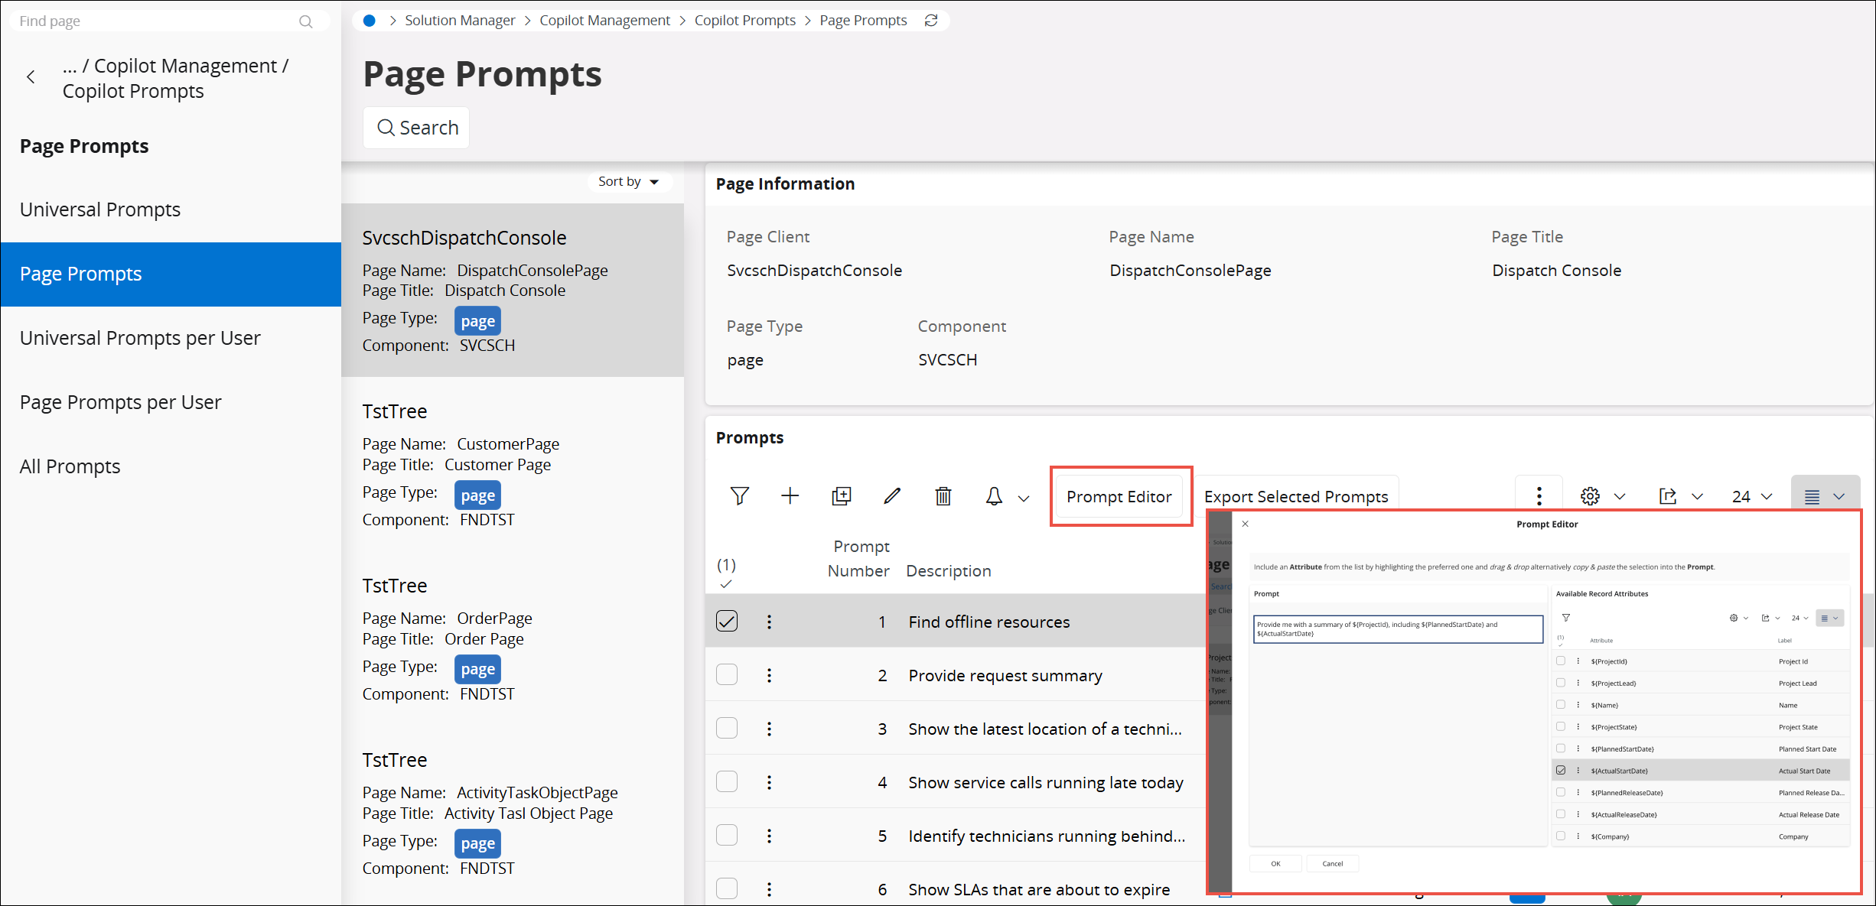Go back using sidebar left arrow

(31, 77)
